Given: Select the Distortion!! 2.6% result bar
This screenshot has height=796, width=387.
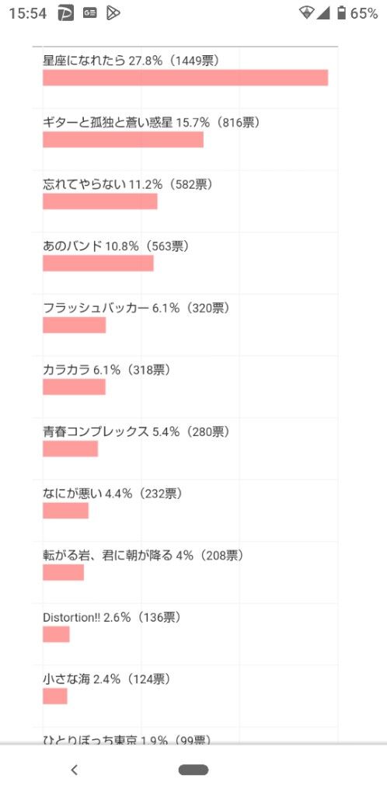Looking at the screenshot, I should click(56, 634).
